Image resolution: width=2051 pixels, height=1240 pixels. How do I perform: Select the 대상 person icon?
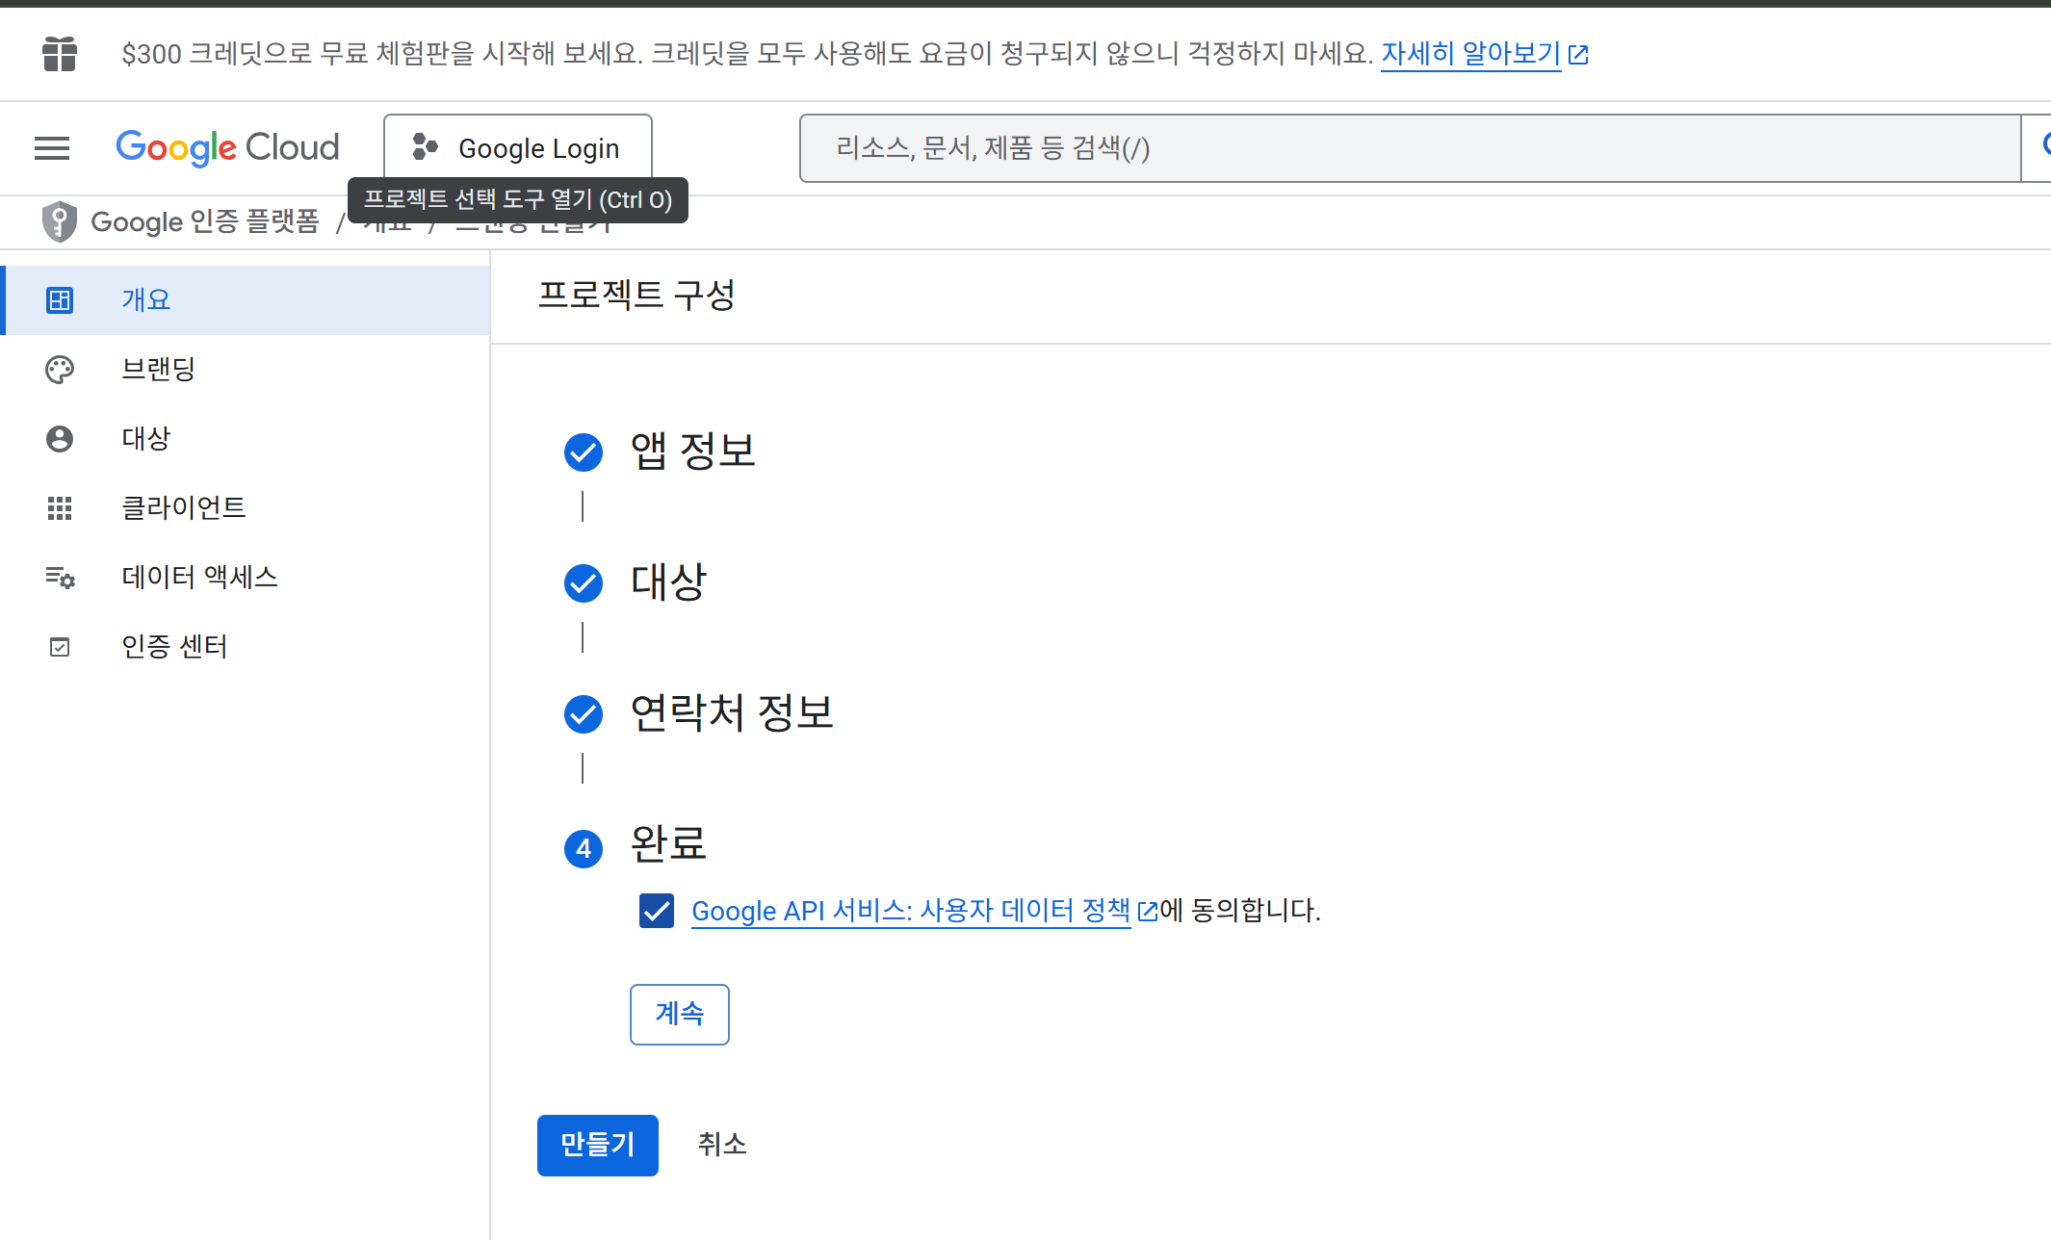point(60,438)
